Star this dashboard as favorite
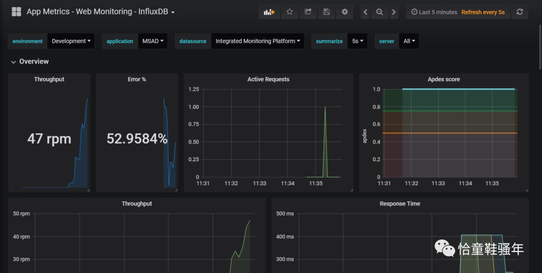The height and width of the screenshot is (273, 542). [290, 12]
